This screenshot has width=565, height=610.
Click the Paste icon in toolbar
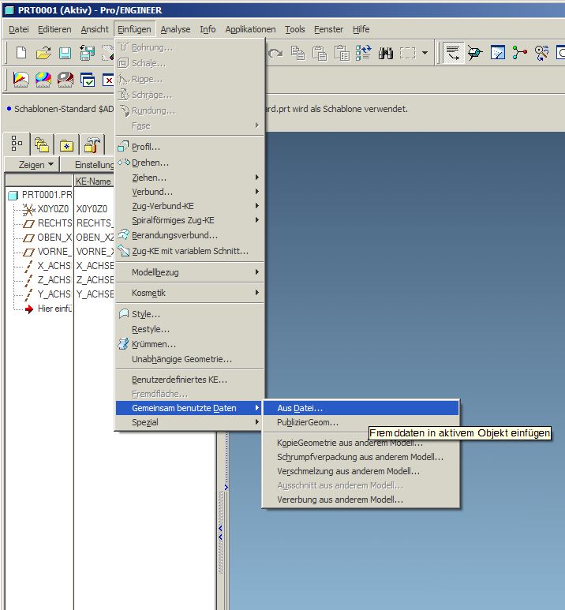320,53
